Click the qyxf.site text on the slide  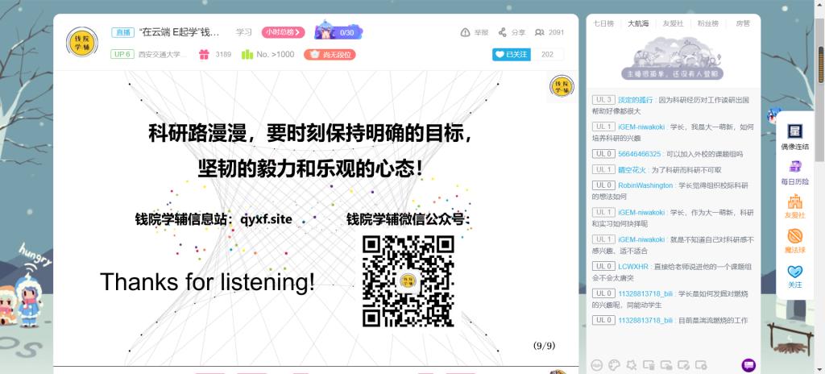pyautogui.click(x=266, y=219)
